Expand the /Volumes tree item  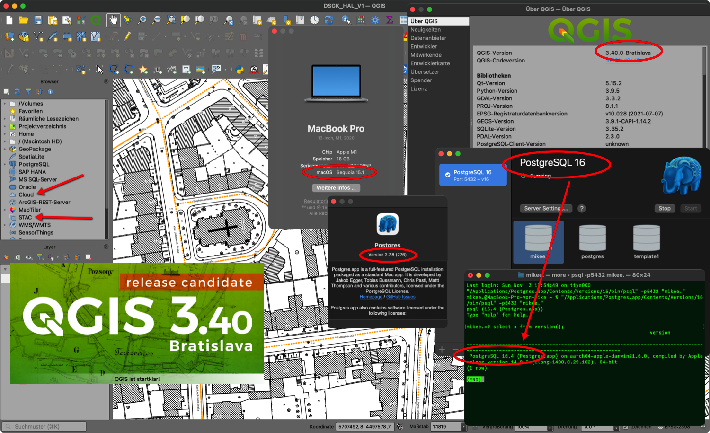pos(5,104)
